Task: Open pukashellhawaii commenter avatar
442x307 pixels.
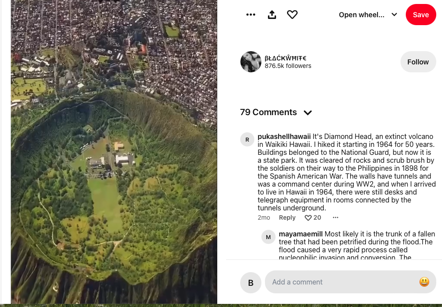Action: tap(247, 139)
